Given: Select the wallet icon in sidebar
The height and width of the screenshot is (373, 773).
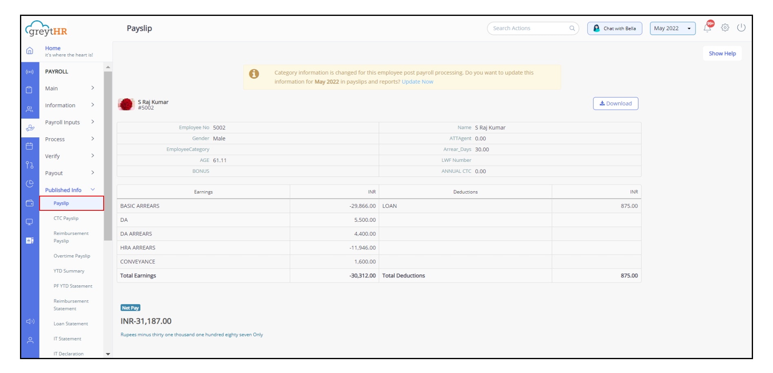Looking at the screenshot, I should click(x=30, y=203).
